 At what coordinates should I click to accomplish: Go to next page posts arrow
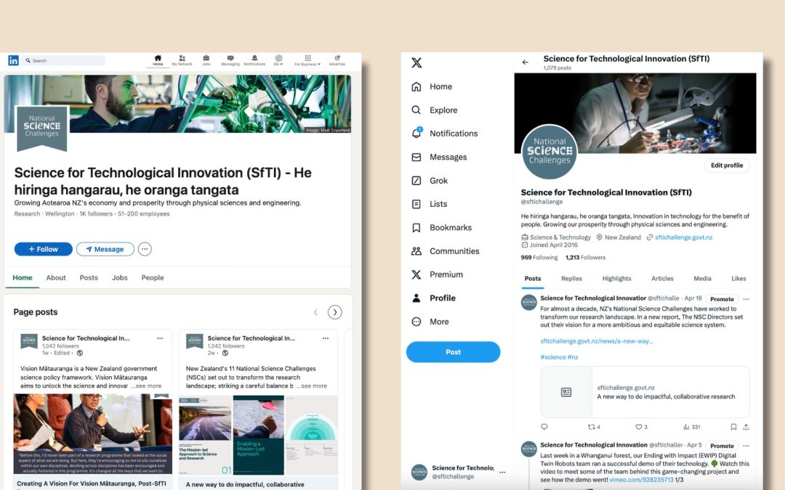pos(334,312)
